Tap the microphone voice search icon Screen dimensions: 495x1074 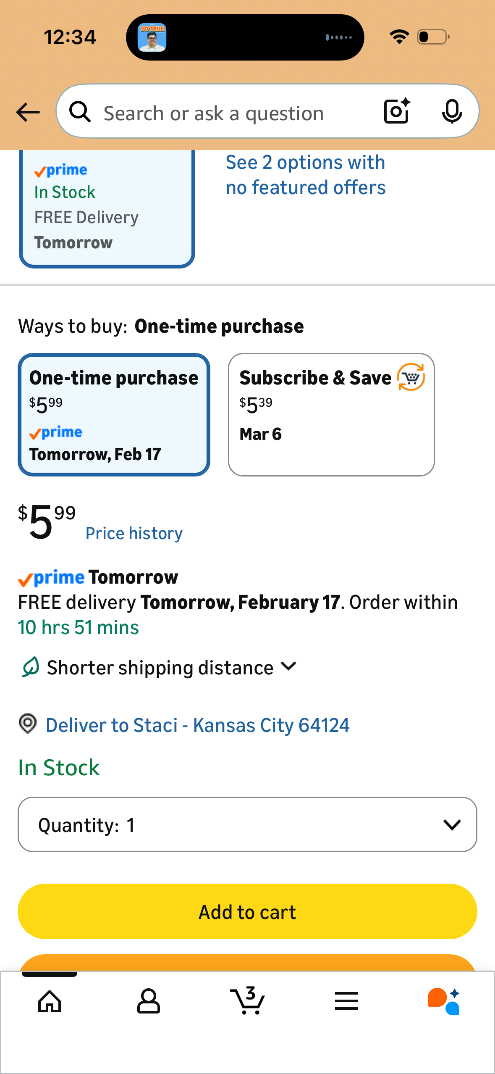click(x=452, y=111)
